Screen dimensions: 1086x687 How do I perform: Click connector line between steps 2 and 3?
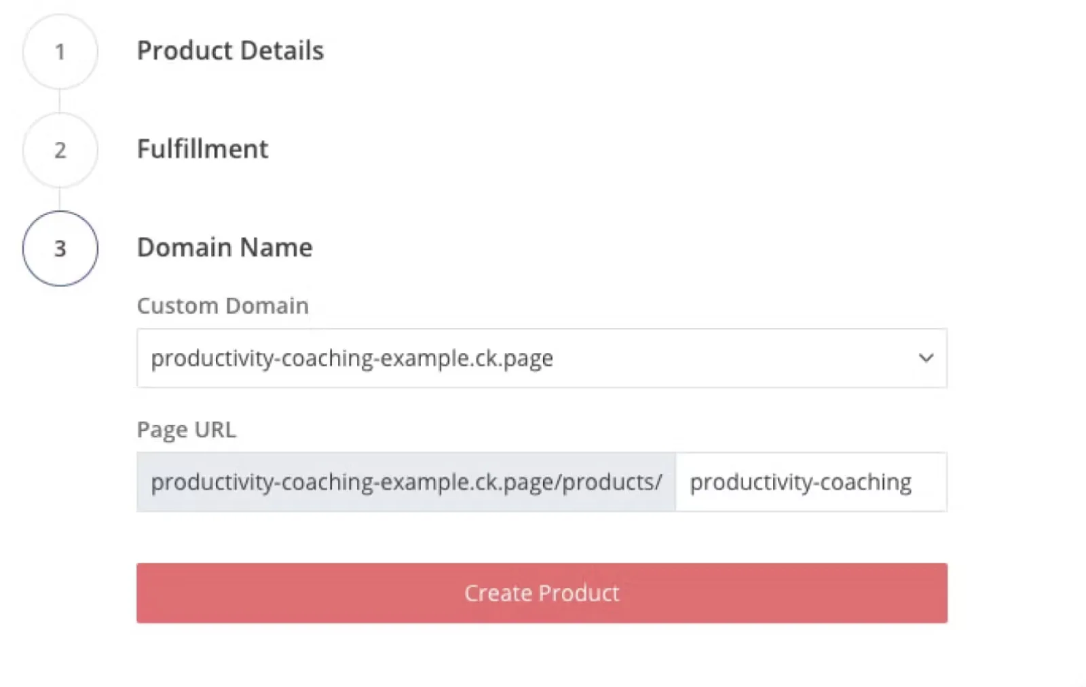[x=60, y=199]
